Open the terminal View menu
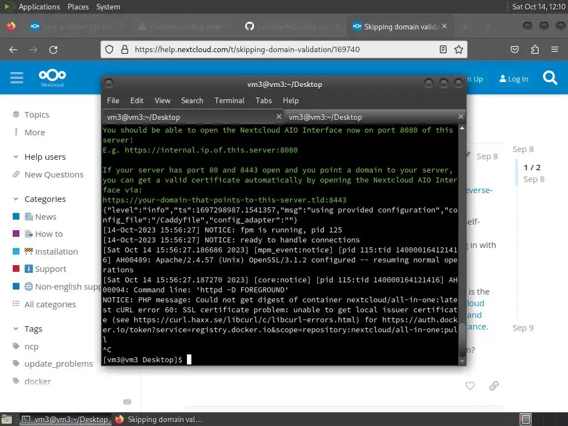This screenshot has width=568, height=426. tap(163, 100)
